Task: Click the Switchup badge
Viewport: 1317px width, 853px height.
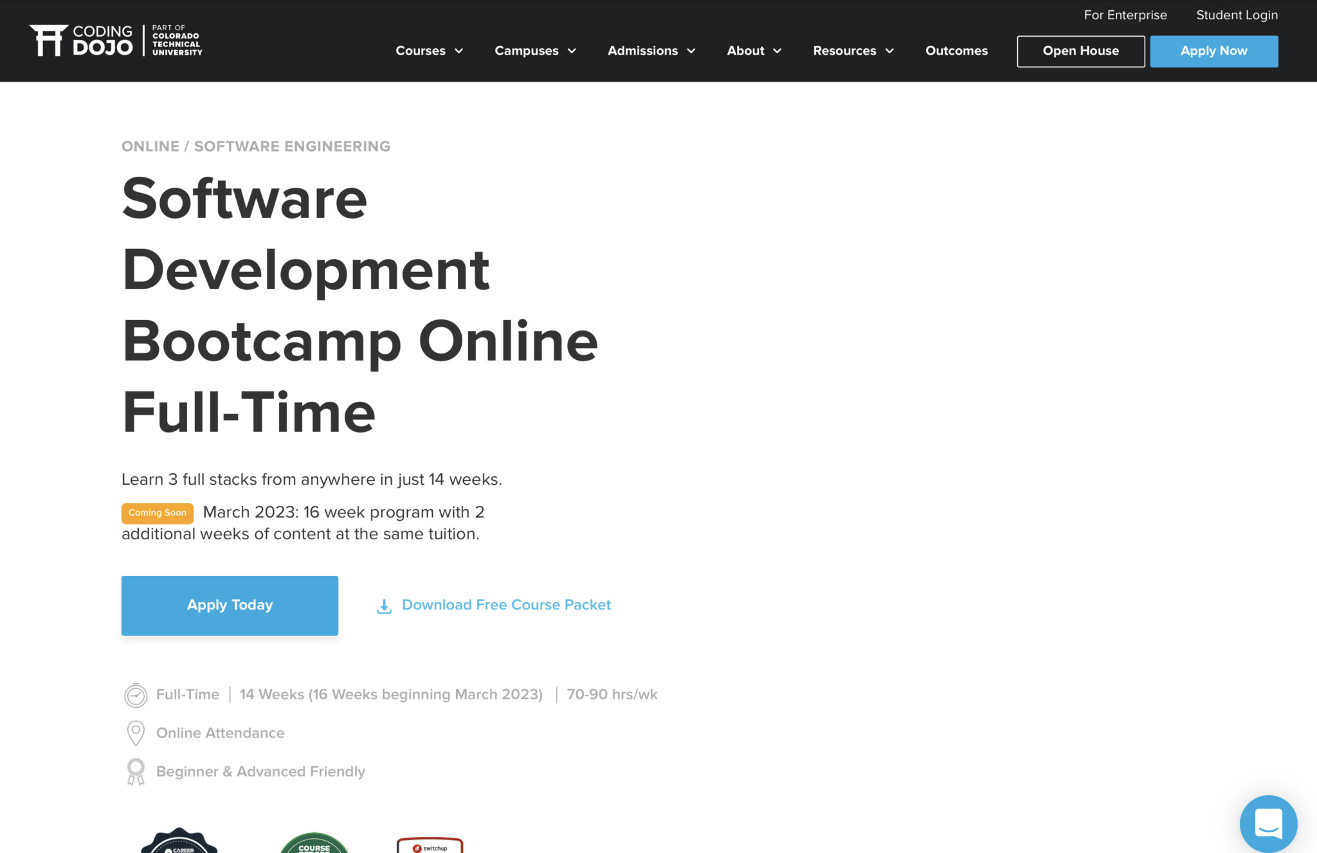Action: [430, 845]
